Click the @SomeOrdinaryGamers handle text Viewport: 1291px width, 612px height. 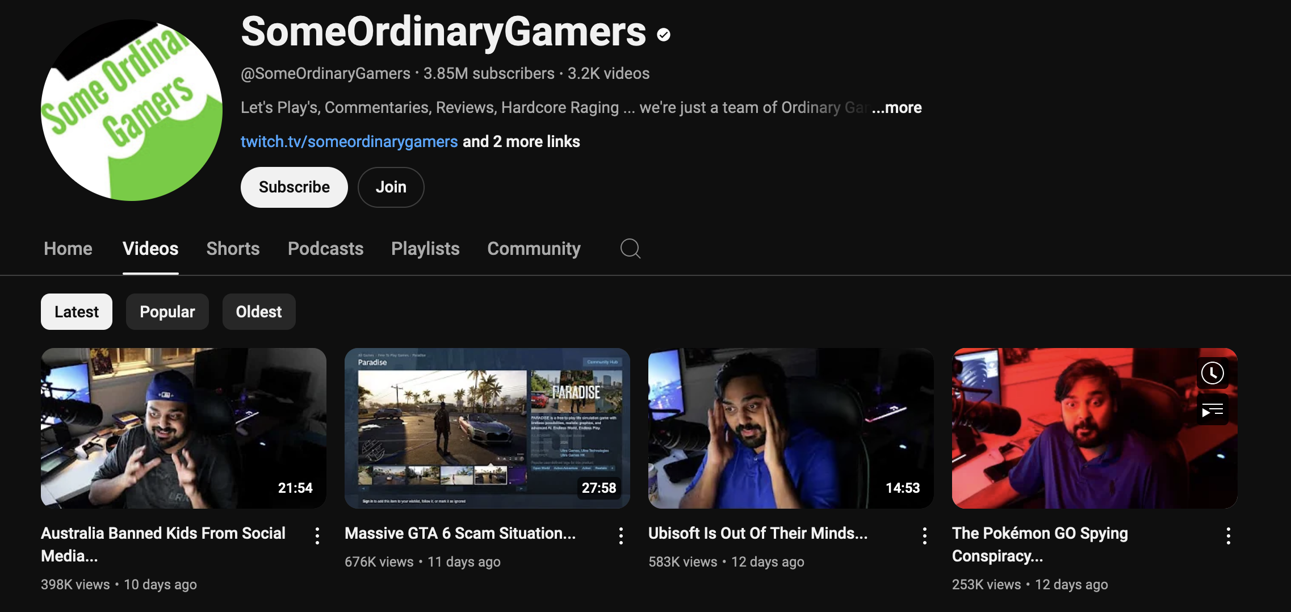click(x=325, y=73)
